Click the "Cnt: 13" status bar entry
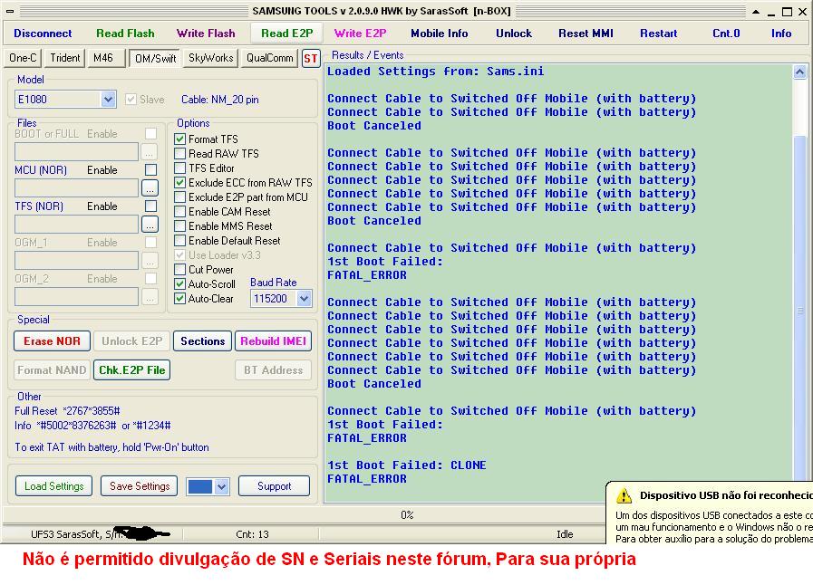The height and width of the screenshot is (585, 813). click(252, 534)
